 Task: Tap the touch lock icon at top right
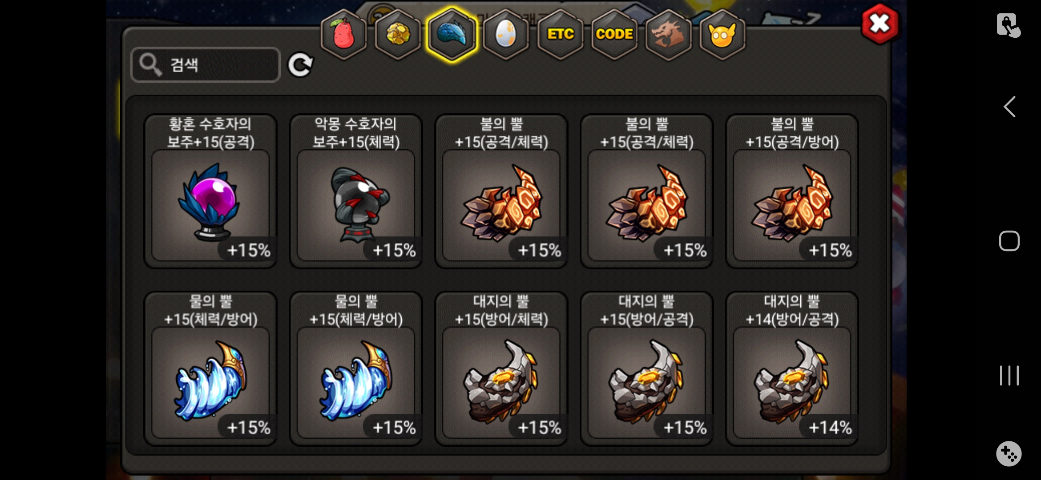pyautogui.click(x=1008, y=25)
